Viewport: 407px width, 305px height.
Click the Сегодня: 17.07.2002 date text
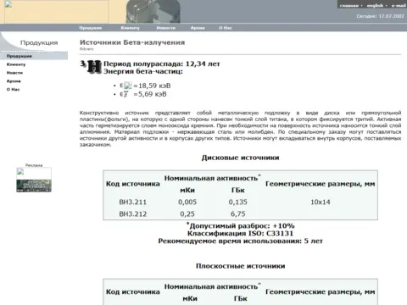381,16
